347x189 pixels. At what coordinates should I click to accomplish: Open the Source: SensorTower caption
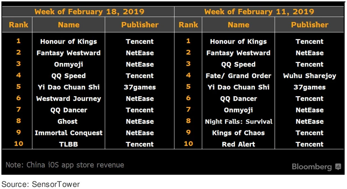click(x=41, y=184)
